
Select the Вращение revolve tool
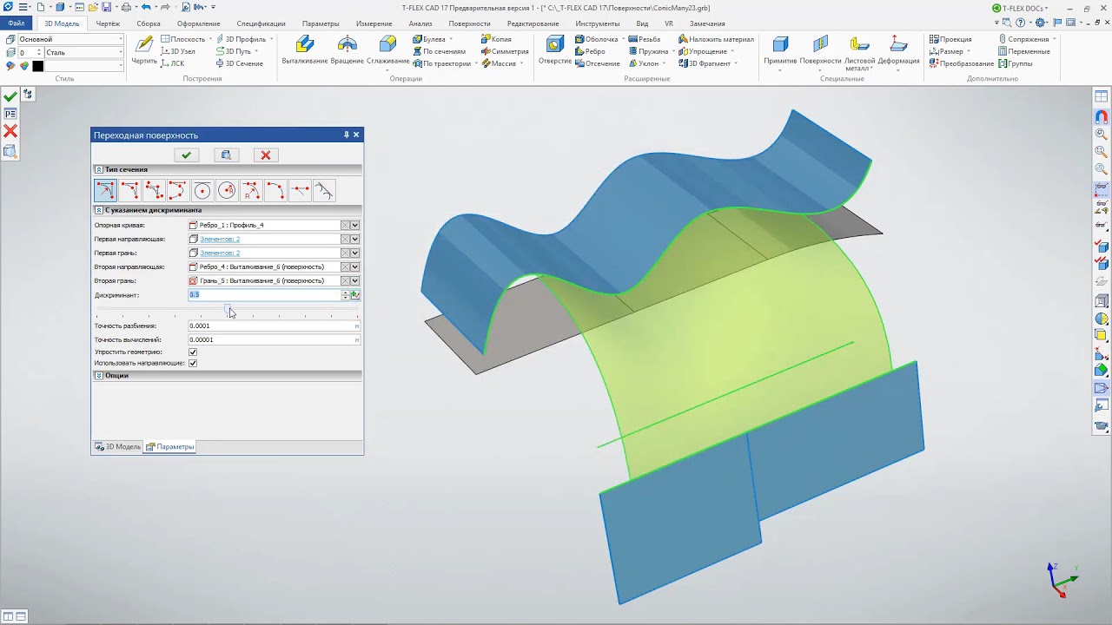347,50
